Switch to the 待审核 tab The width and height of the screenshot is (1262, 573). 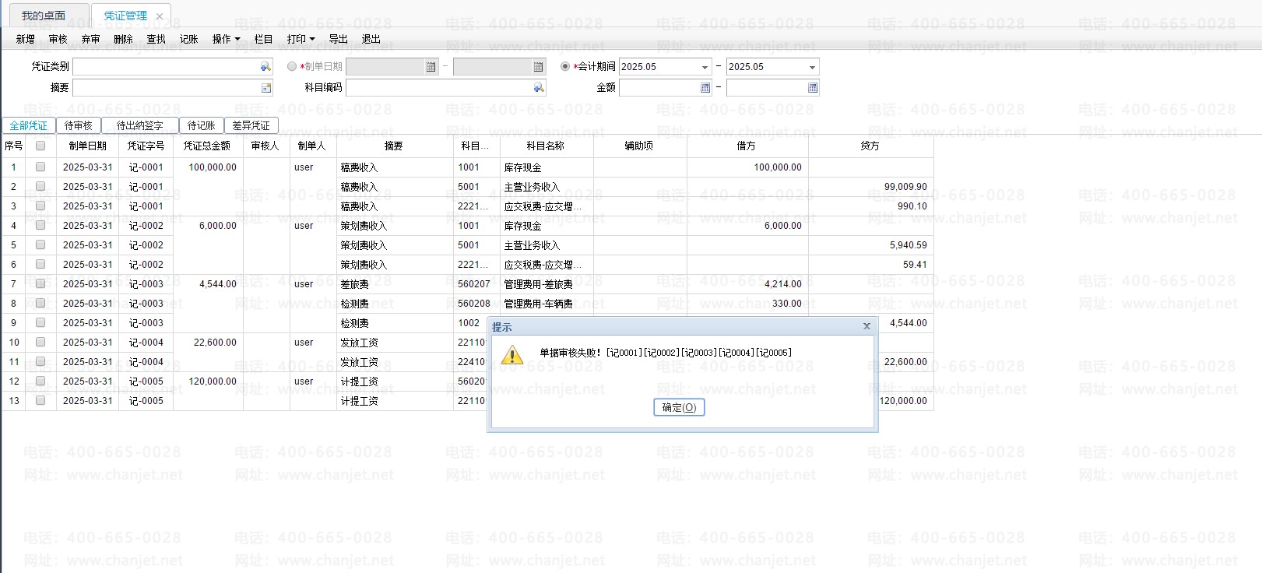(x=78, y=125)
